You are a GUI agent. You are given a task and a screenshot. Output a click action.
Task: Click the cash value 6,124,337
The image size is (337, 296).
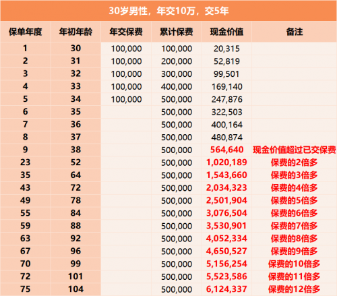tap(226, 289)
